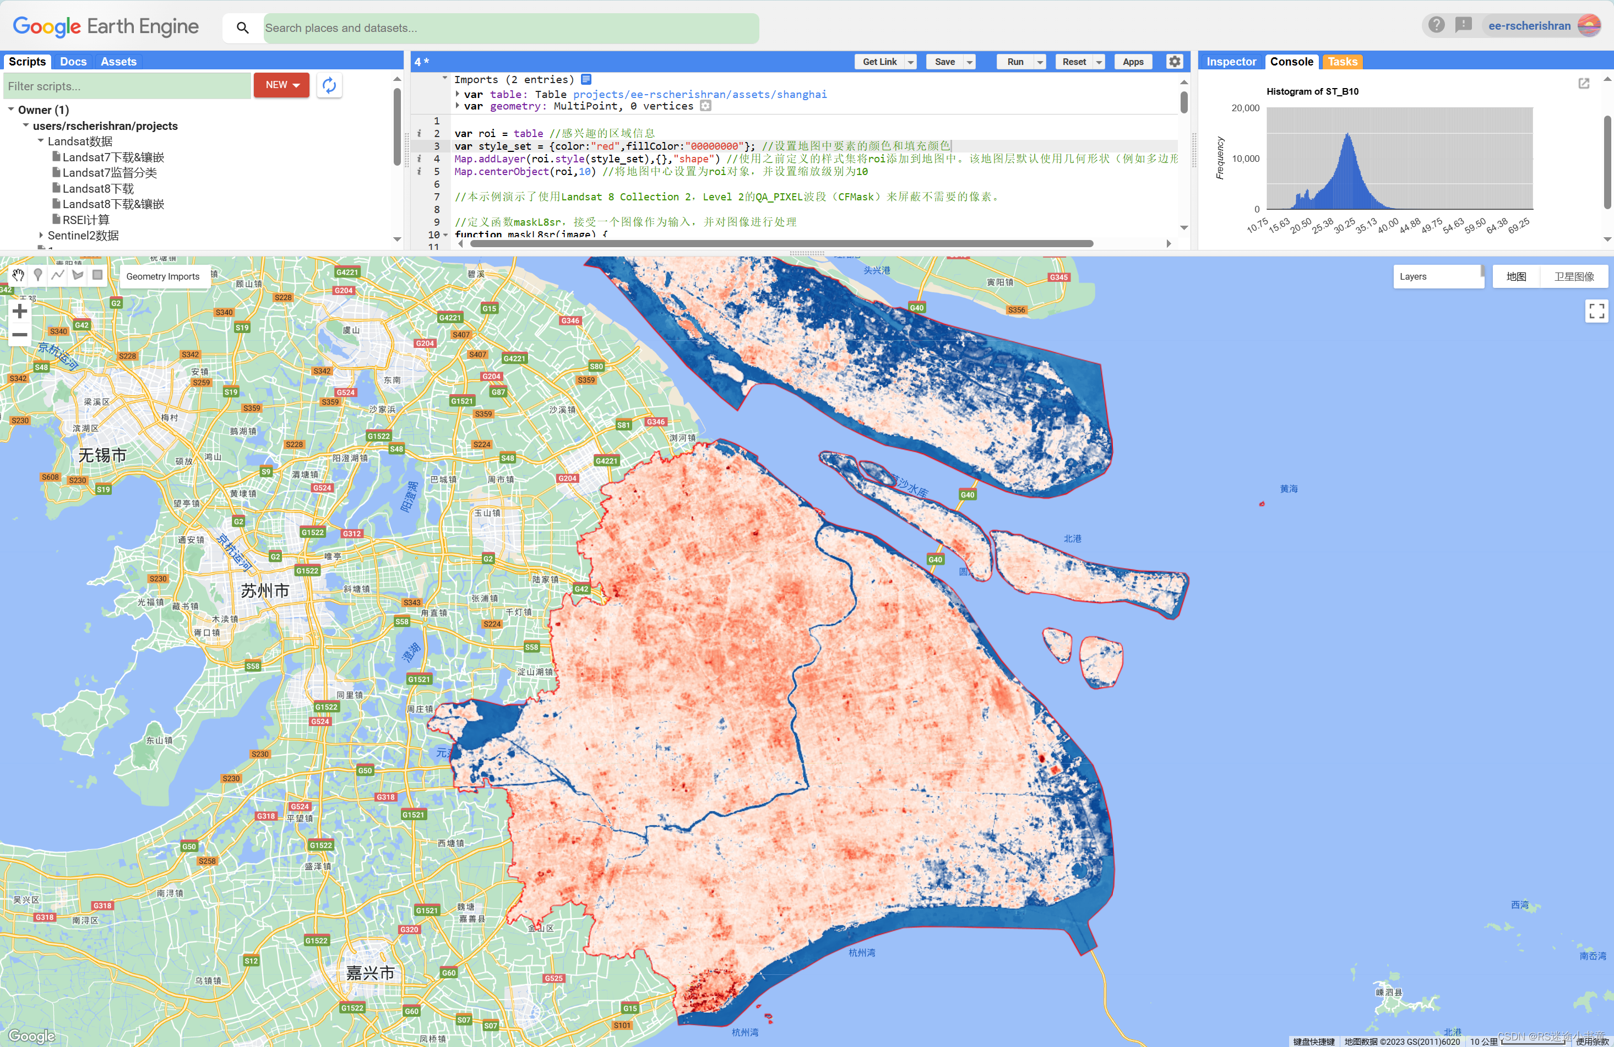Toggle fullscreen map view
Image resolution: width=1614 pixels, height=1047 pixels.
click(x=1596, y=311)
